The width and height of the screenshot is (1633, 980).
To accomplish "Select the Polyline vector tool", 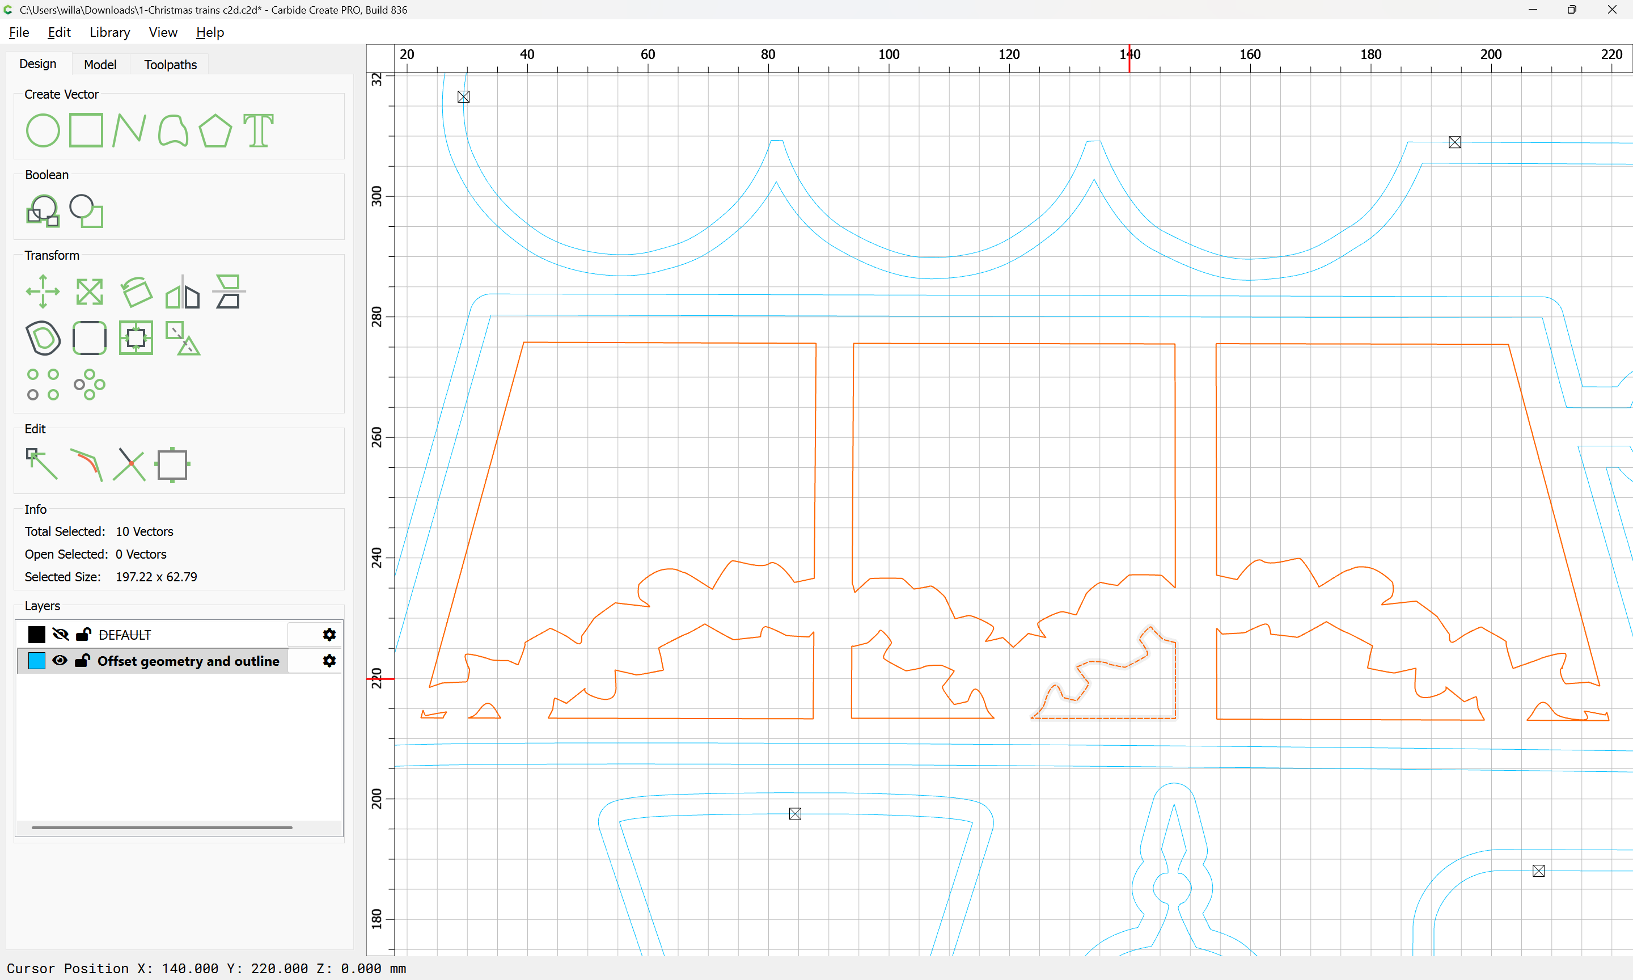I will point(129,130).
